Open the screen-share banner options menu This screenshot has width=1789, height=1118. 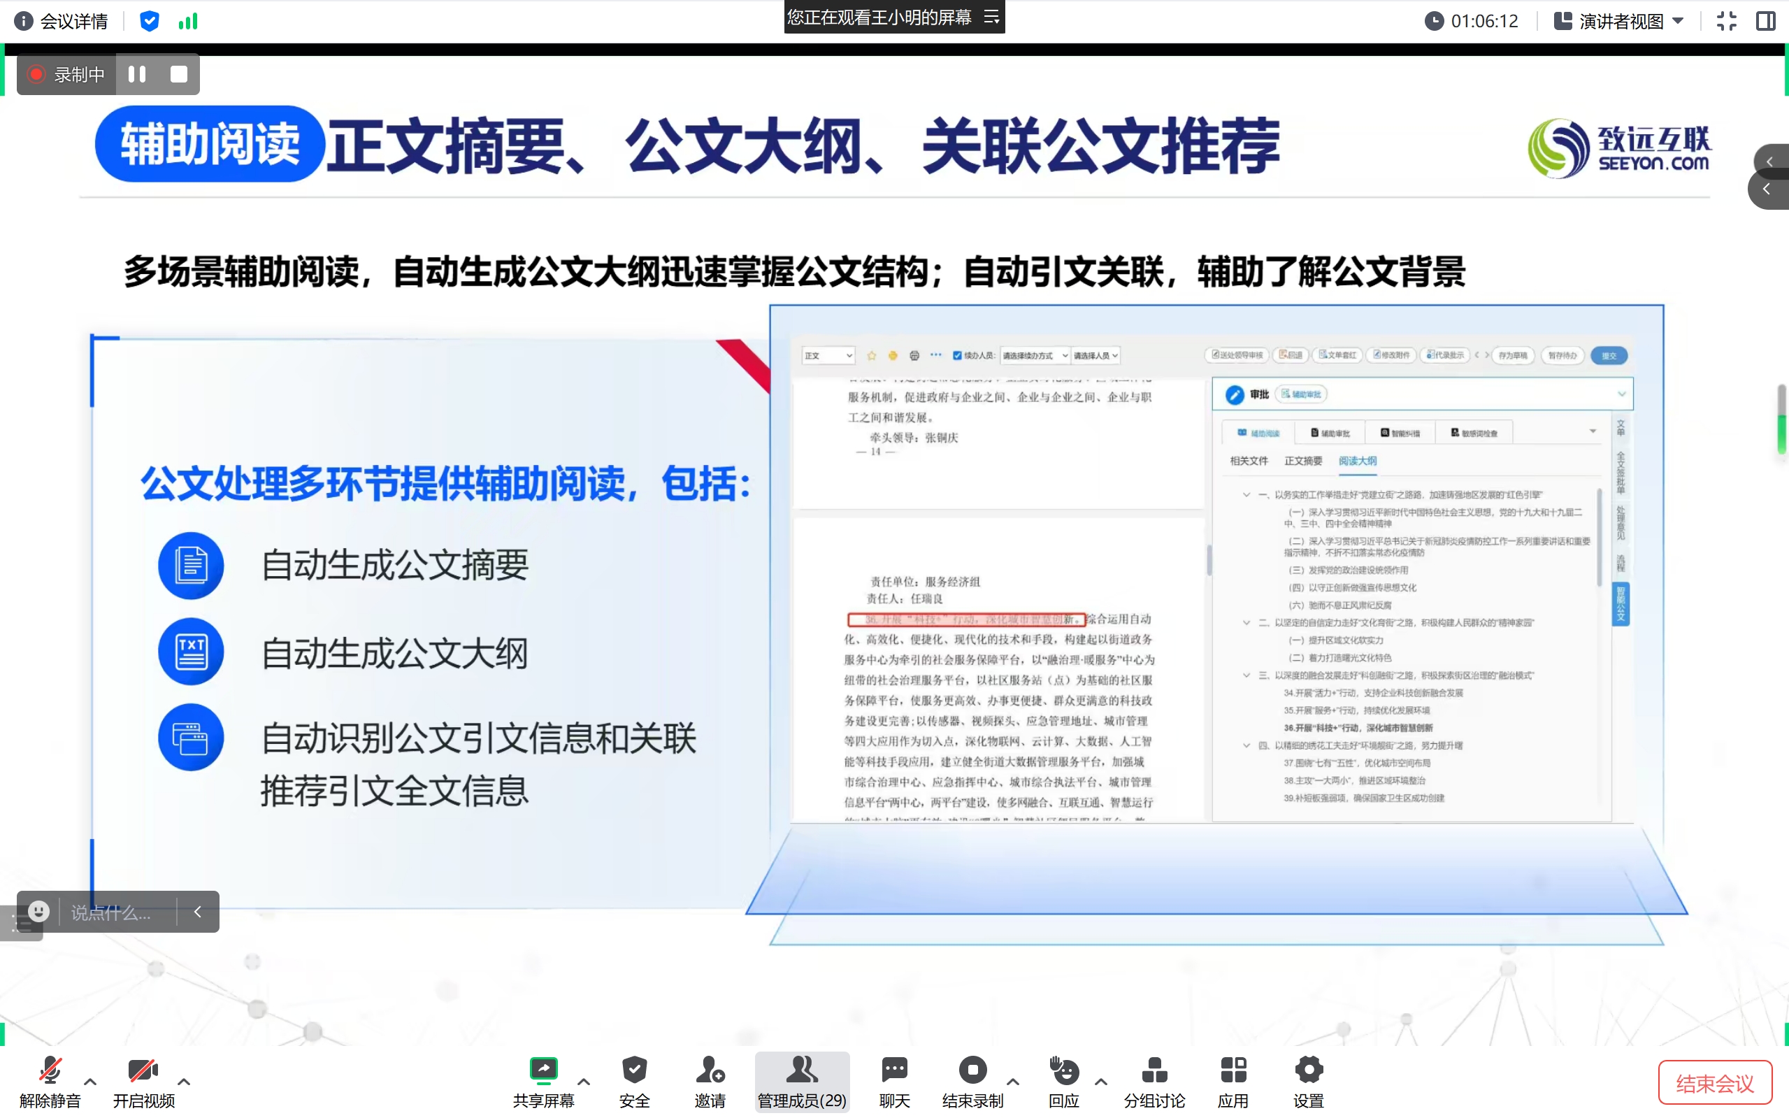(991, 17)
